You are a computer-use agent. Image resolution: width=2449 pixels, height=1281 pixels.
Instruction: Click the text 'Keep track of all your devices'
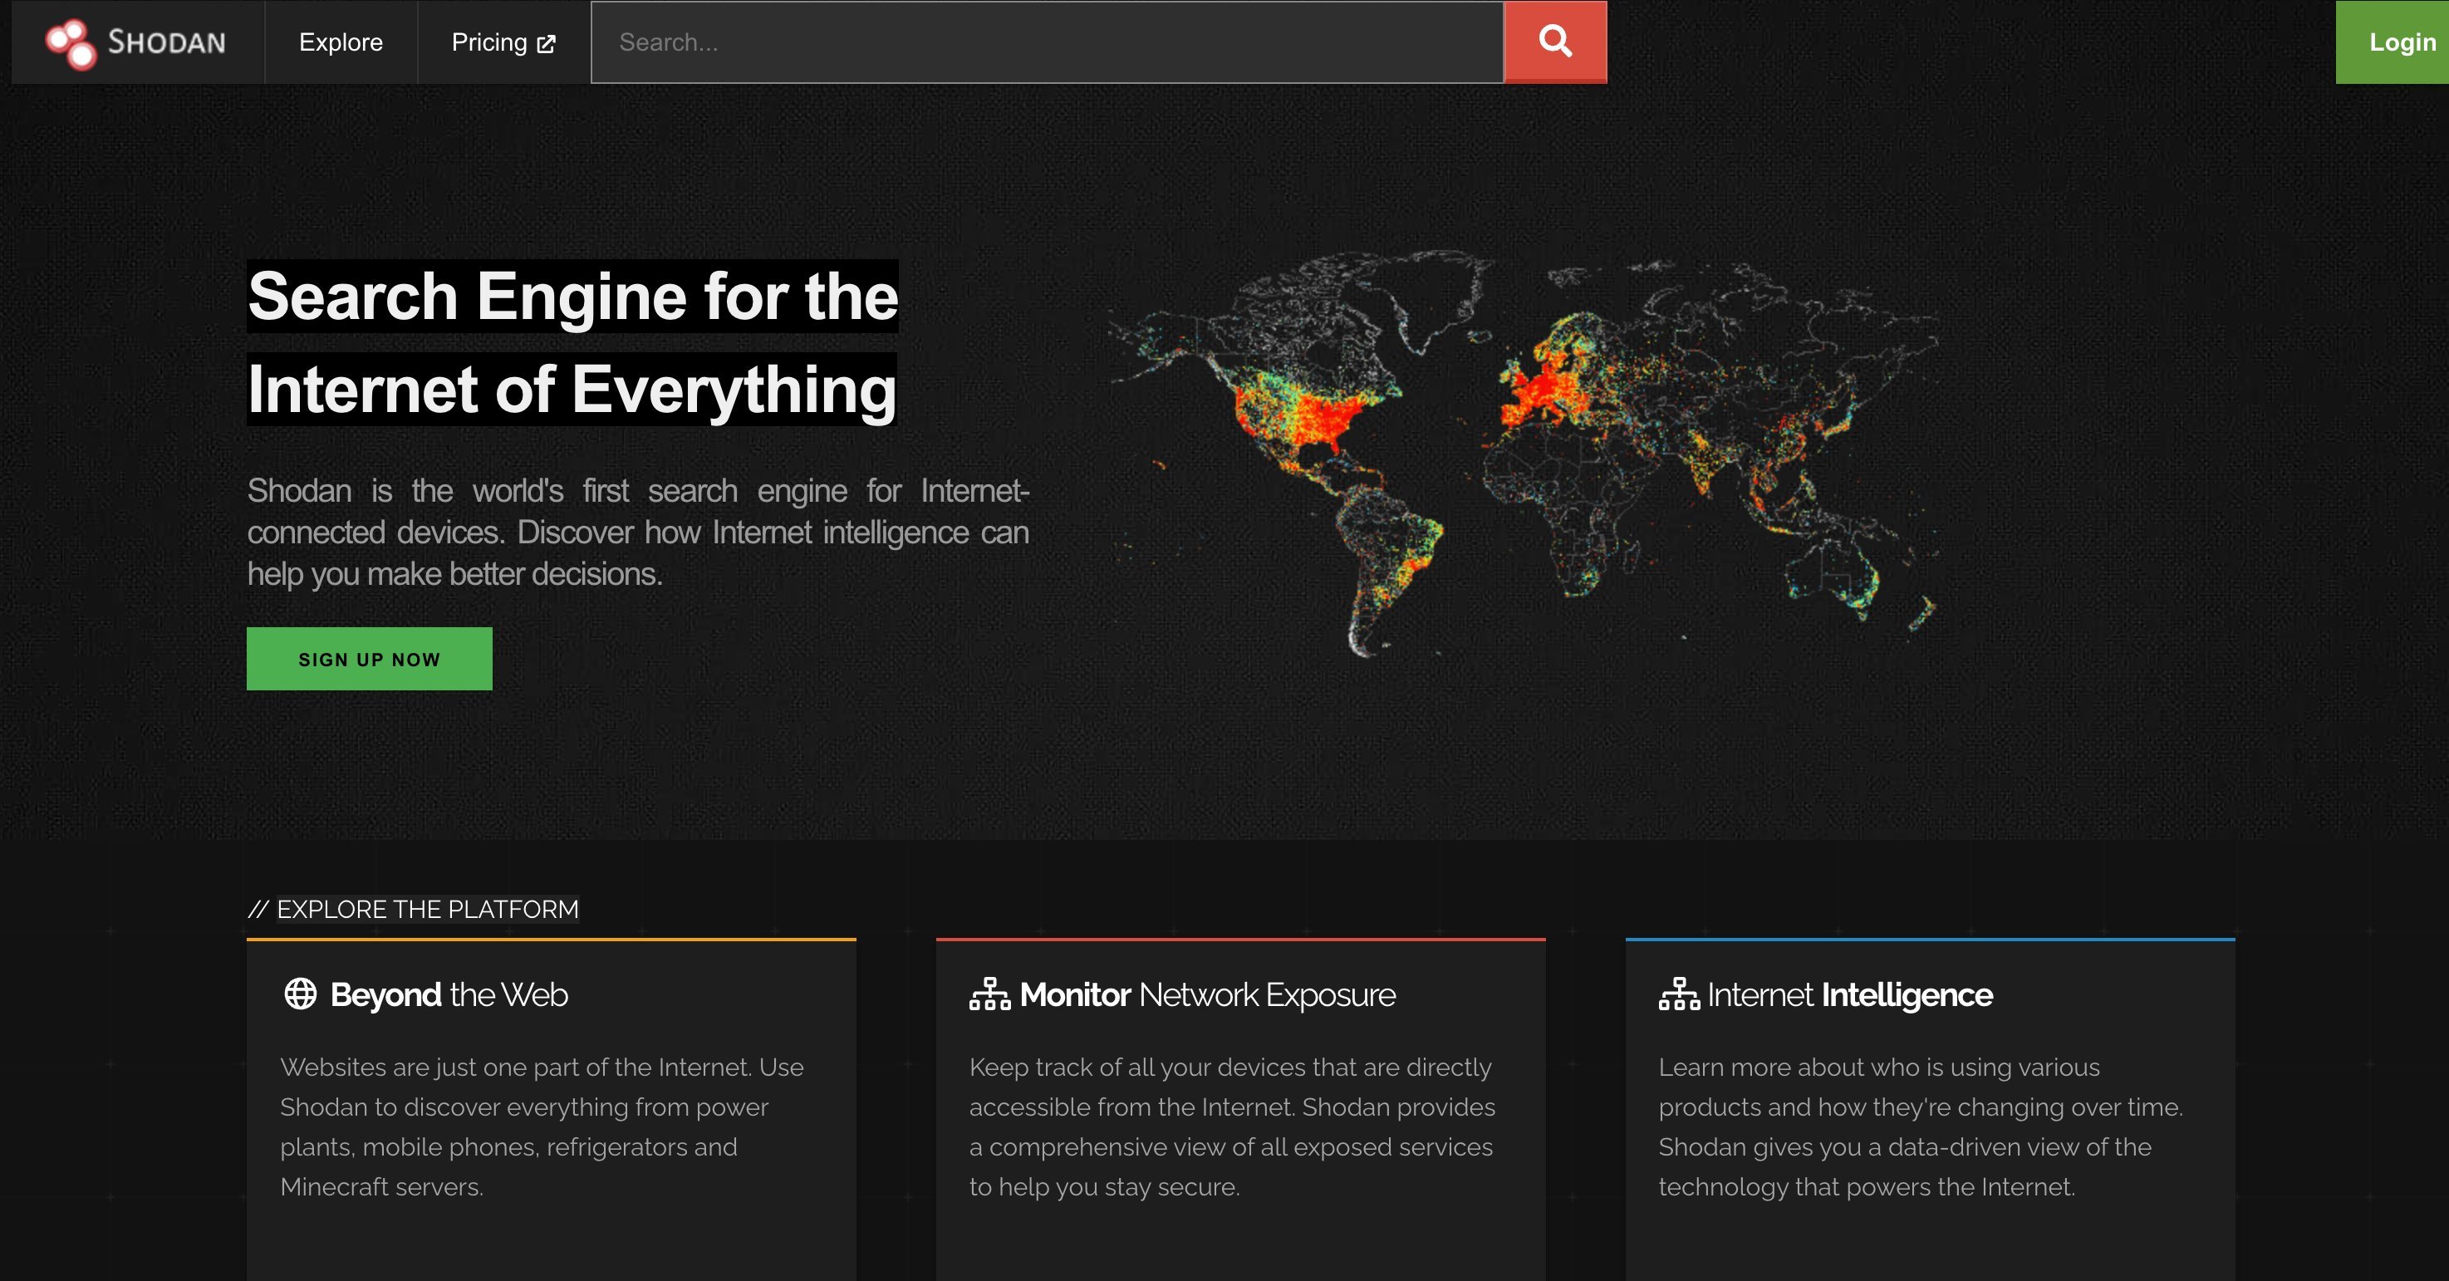[1232, 1127]
